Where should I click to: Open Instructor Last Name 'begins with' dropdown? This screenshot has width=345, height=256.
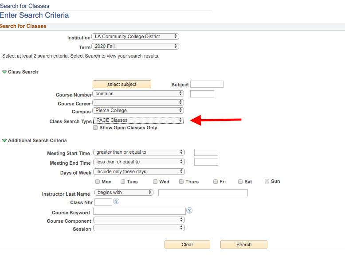pyautogui.click(x=124, y=192)
